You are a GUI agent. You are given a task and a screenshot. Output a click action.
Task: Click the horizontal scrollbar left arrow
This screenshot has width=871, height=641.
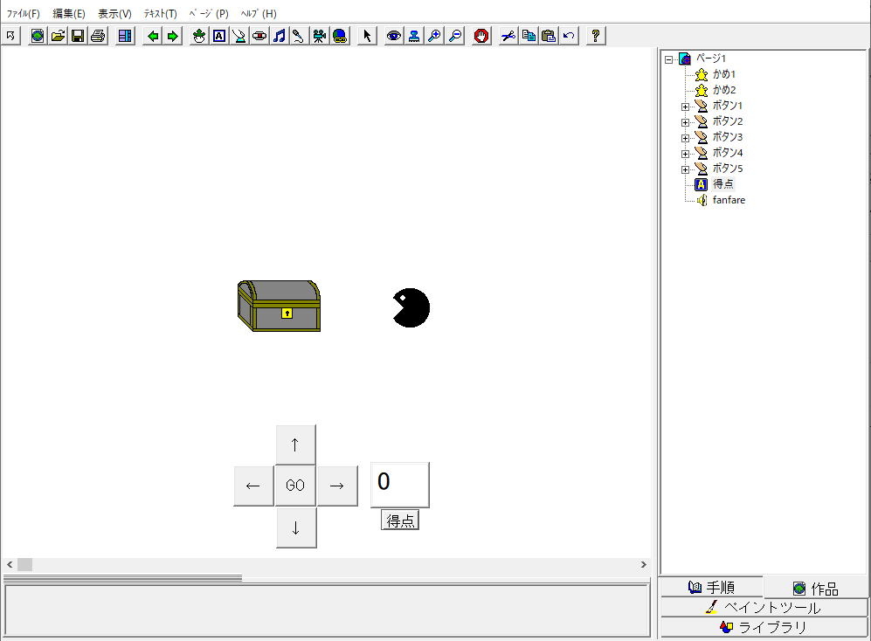click(x=10, y=564)
